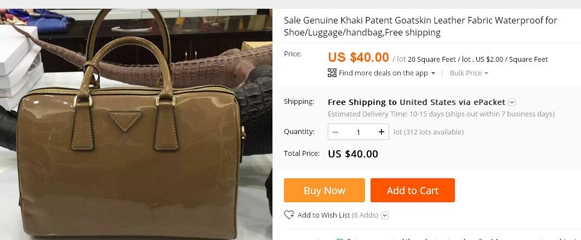The image size is (581, 240).
Task: Click the triangle logo on handbag image
Action: [125, 120]
